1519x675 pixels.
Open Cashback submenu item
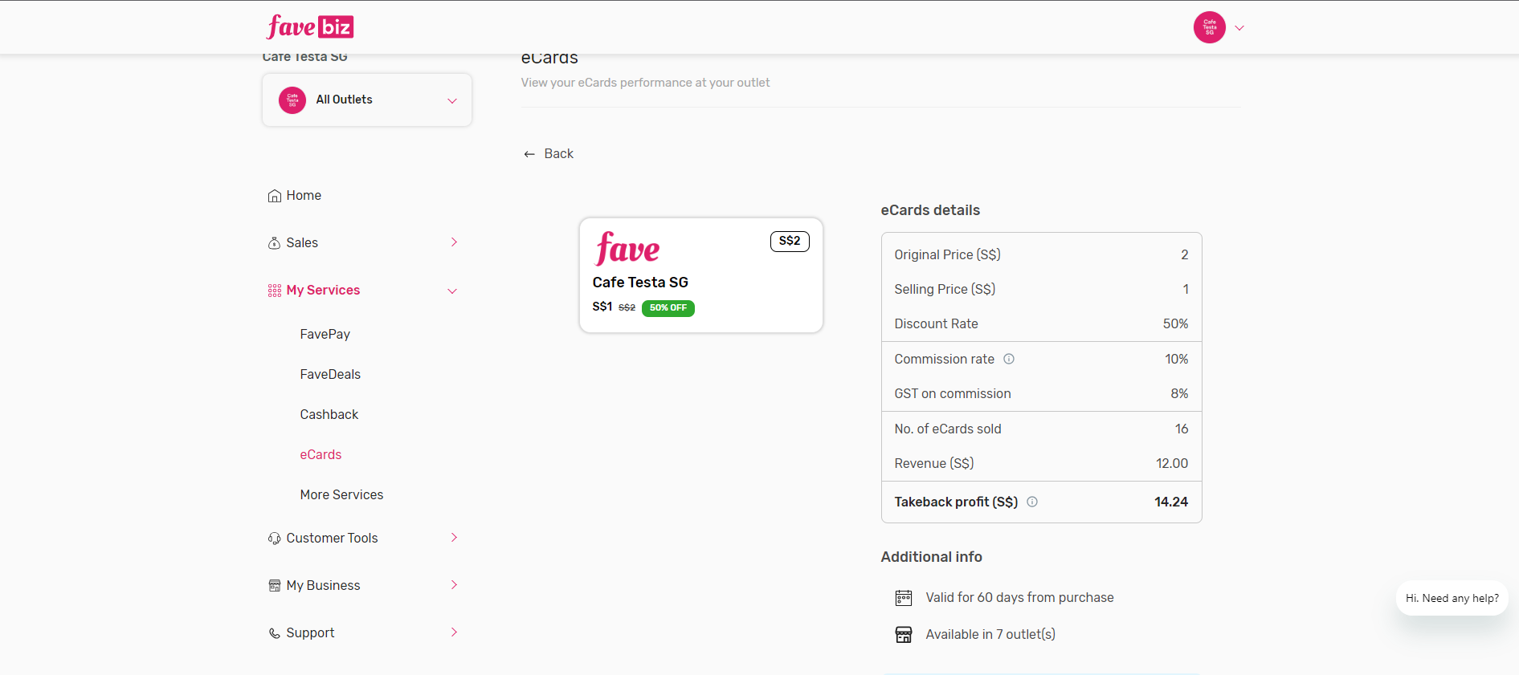click(x=329, y=414)
